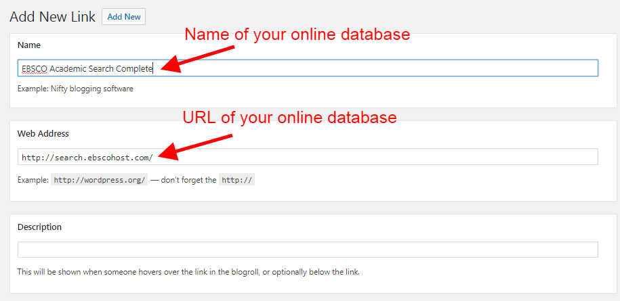Viewport: 620px width, 301px height.
Task: Select the Description panel heading
Action: click(x=39, y=227)
